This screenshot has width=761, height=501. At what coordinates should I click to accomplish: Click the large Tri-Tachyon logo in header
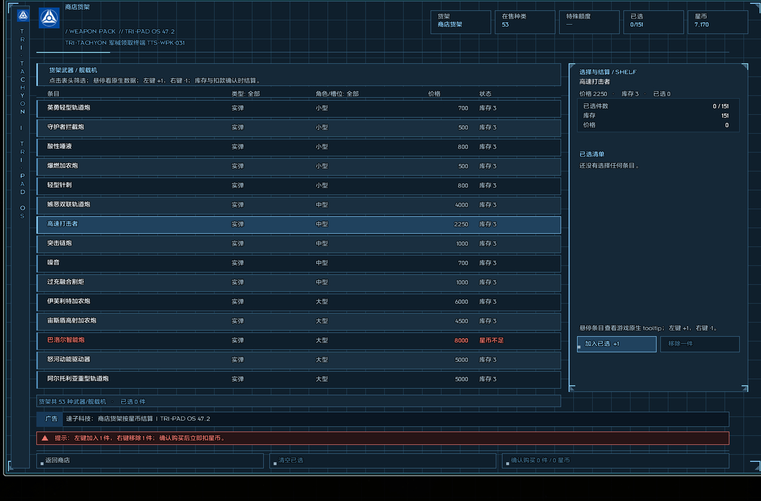click(x=49, y=18)
